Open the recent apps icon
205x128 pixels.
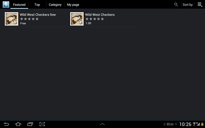tap(30, 124)
